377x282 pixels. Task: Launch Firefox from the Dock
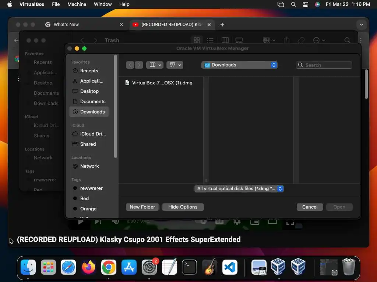pos(88,267)
